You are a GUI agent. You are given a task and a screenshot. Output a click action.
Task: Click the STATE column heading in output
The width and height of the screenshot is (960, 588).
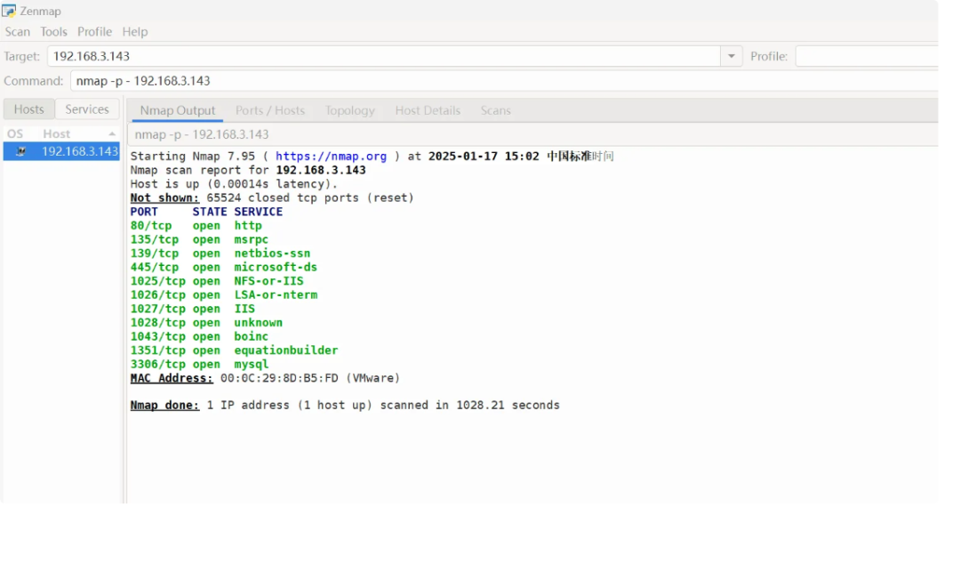(x=210, y=212)
